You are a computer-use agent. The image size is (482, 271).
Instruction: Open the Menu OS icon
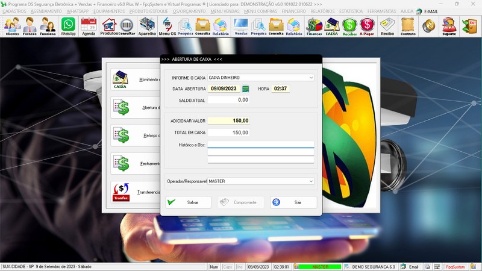[x=167, y=26]
